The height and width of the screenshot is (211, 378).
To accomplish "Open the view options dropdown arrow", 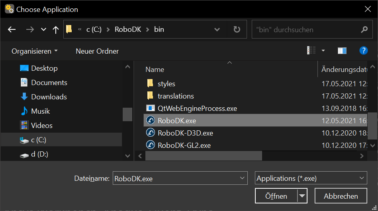I will [323, 50].
